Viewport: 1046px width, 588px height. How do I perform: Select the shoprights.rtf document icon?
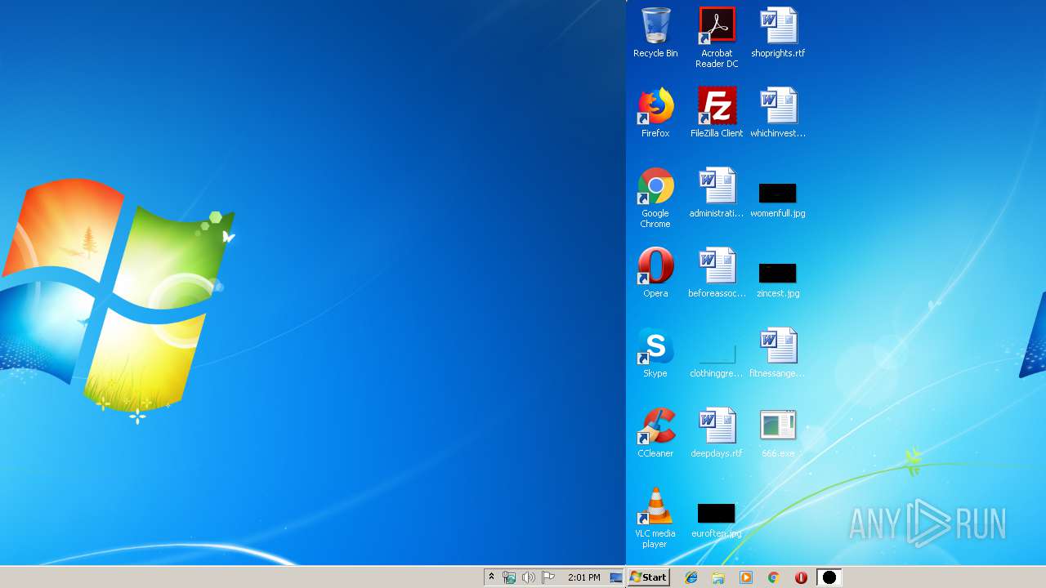click(x=778, y=33)
